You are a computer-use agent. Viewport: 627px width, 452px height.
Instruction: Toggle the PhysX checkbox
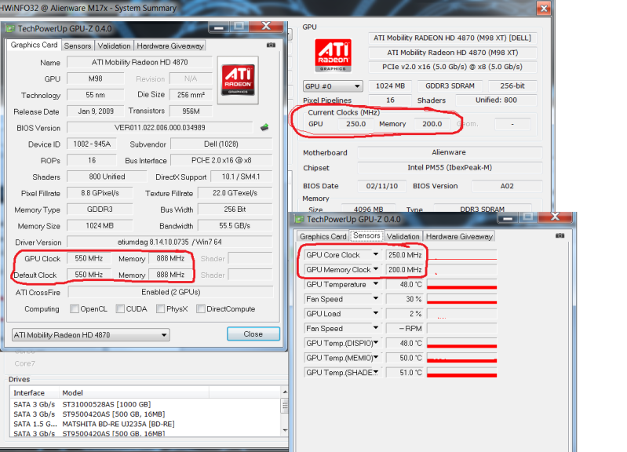pos(160,309)
